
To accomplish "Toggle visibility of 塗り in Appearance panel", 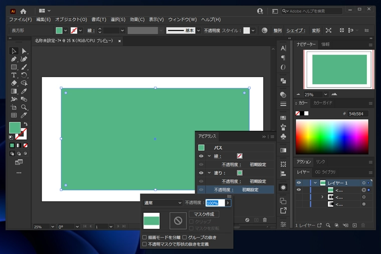I will pyautogui.click(x=201, y=173).
